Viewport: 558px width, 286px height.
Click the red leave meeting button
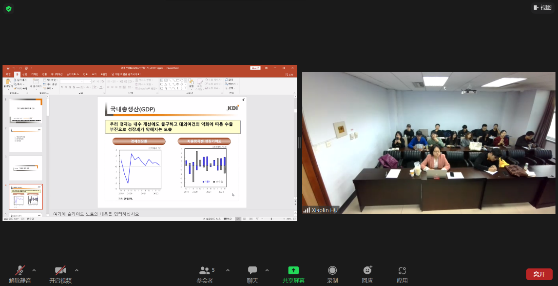tap(539, 274)
